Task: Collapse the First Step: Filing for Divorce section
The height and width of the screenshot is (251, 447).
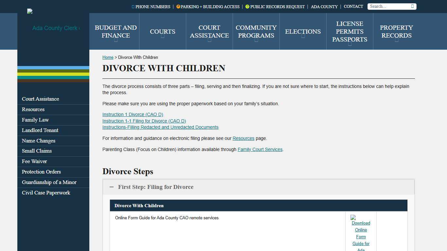Action: point(112,187)
